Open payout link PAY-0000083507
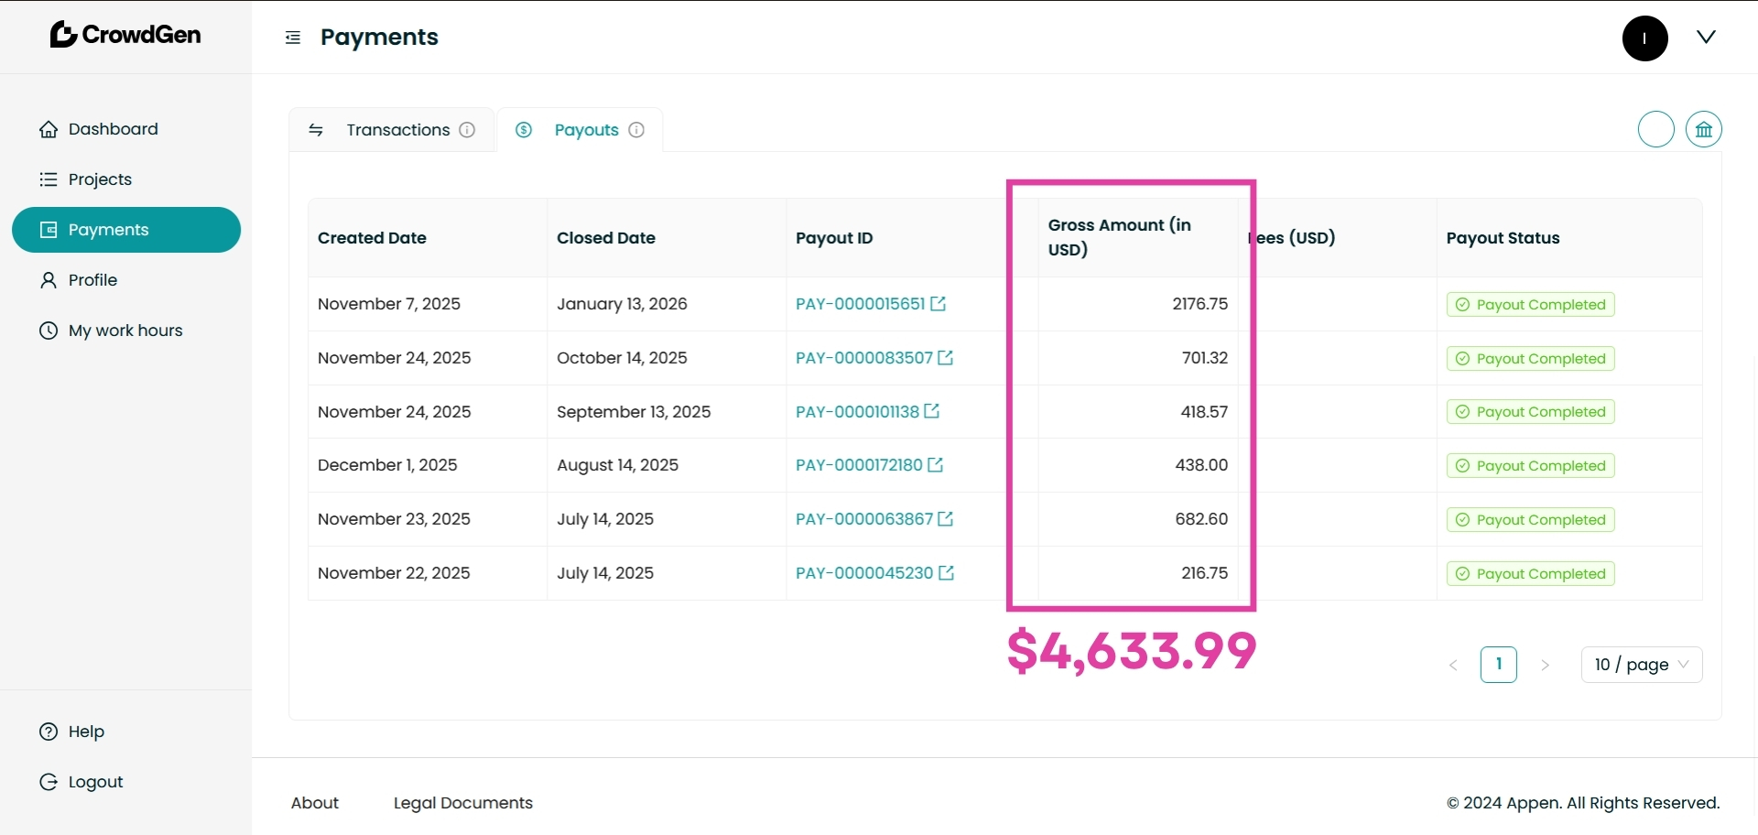The height and width of the screenshot is (835, 1758). coord(863,358)
